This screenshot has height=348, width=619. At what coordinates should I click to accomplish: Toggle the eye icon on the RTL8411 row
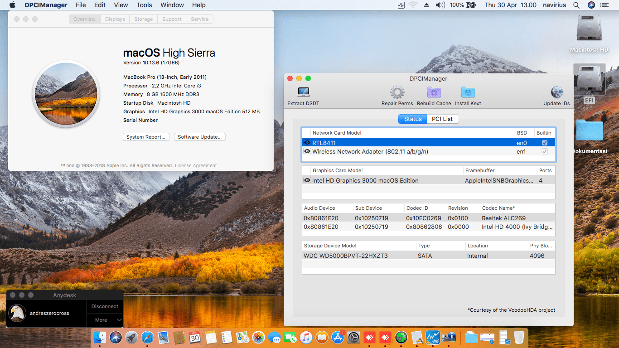click(307, 143)
